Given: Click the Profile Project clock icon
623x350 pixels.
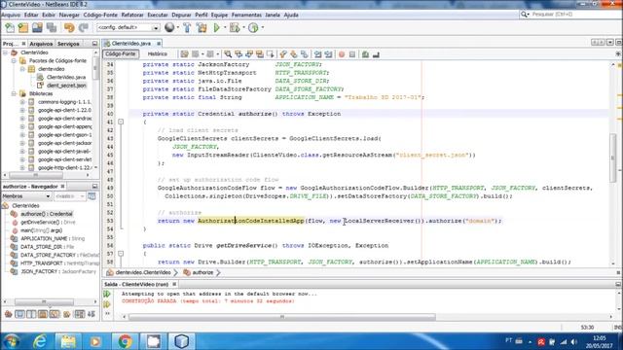Looking at the screenshot, I should pos(253,28).
